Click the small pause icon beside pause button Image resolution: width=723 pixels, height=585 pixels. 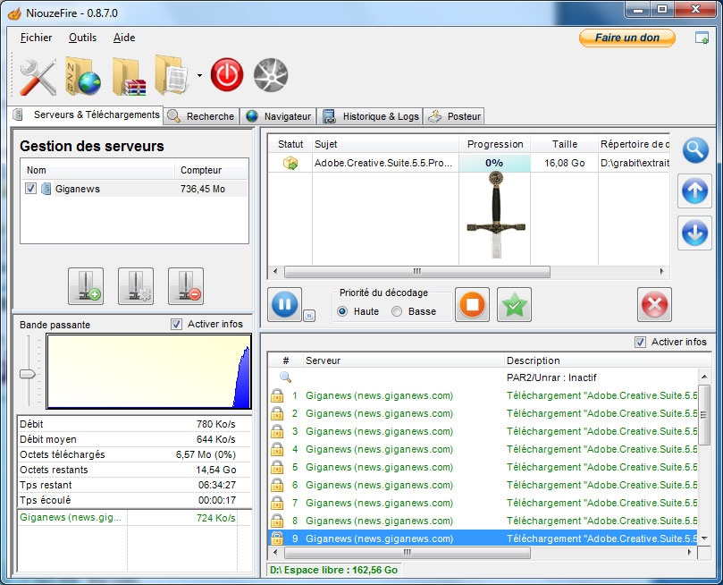tap(309, 316)
